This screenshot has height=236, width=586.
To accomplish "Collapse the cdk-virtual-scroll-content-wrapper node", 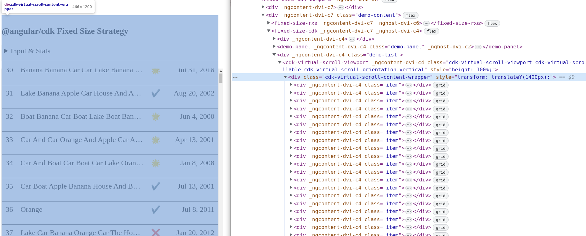I will click(x=285, y=77).
